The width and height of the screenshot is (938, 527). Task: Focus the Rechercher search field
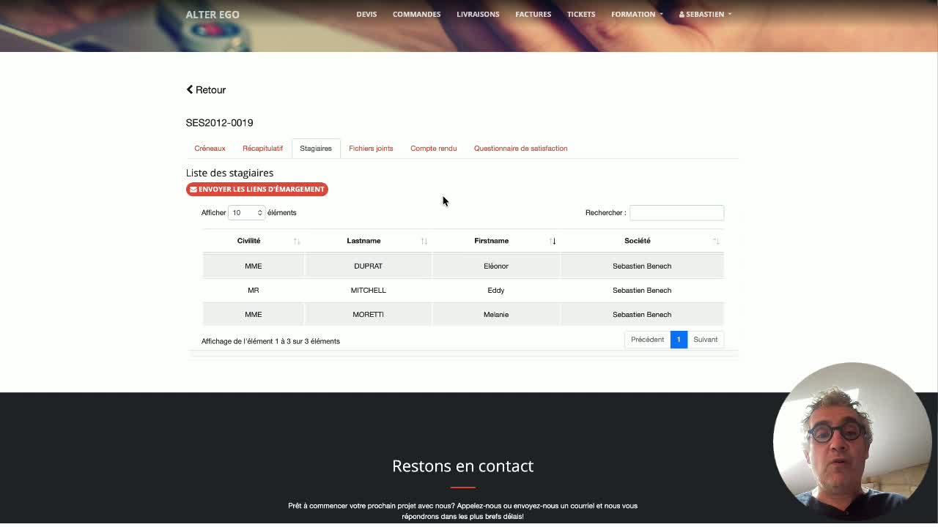click(676, 212)
